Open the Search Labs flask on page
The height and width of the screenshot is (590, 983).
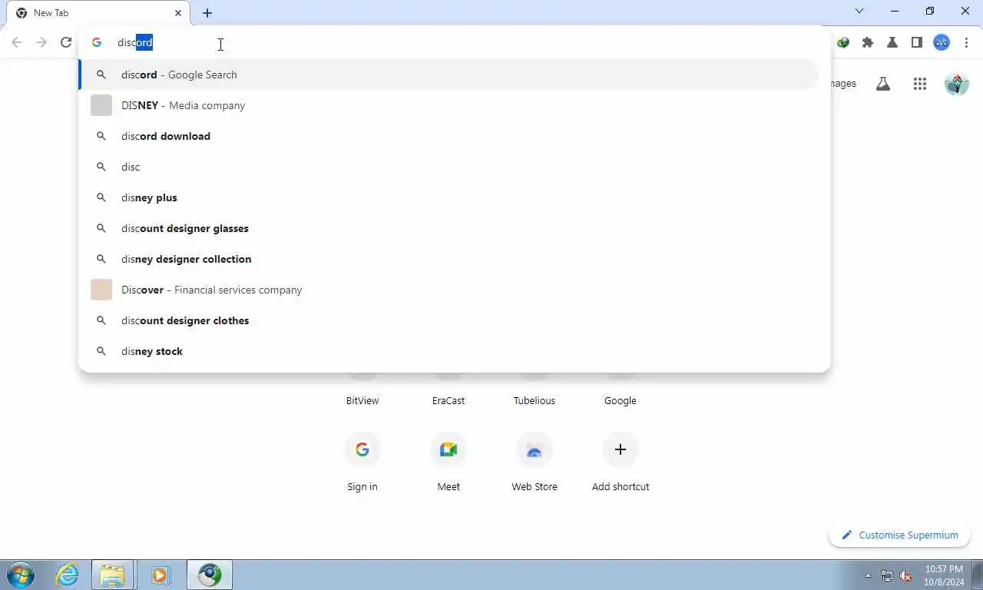(883, 84)
